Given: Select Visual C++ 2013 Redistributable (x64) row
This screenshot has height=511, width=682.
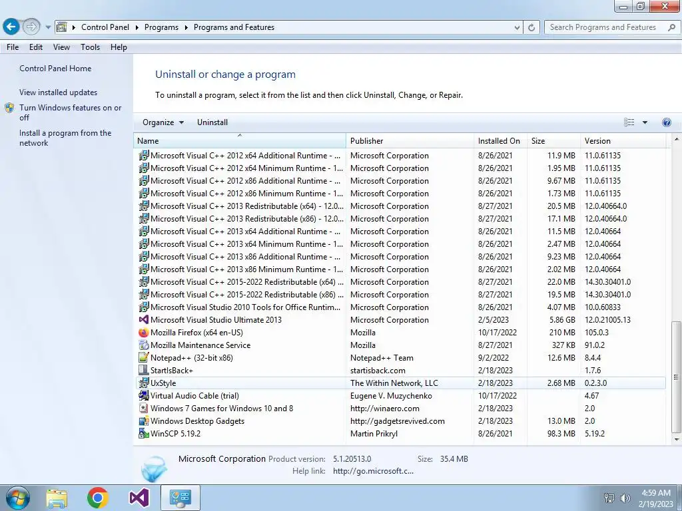Looking at the screenshot, I should click(x=400, y=206).
